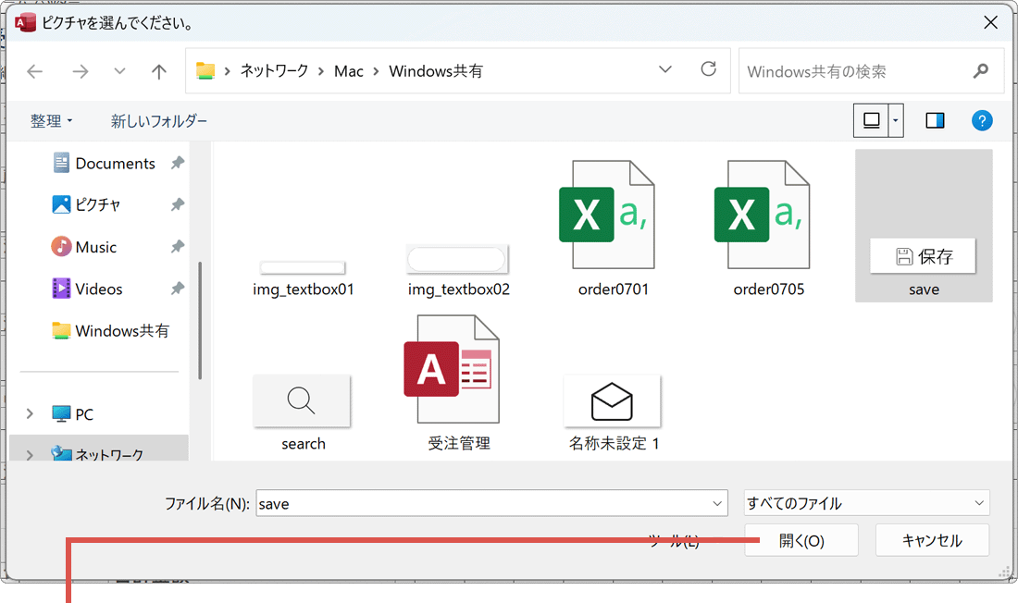Click the Windows共有の検索 search field

856,71
